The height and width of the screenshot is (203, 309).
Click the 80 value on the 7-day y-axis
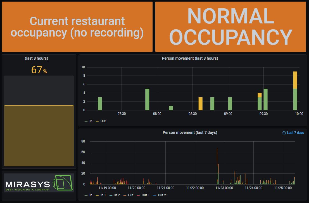83,141
